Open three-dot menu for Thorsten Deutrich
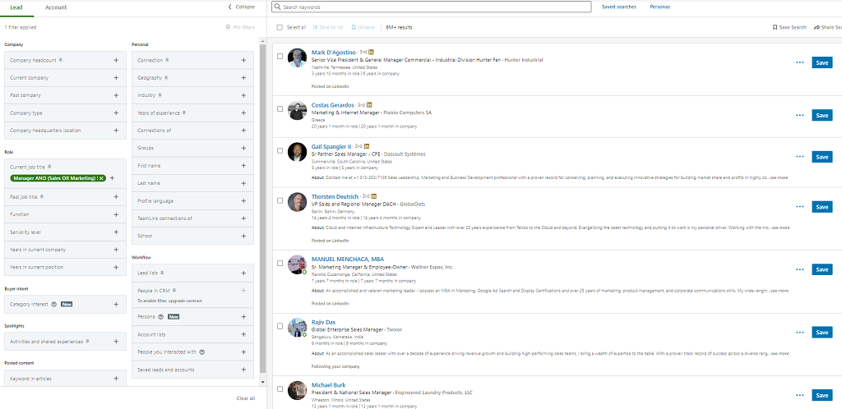This screenshot has height=409, width=842. tap(799, 206)
